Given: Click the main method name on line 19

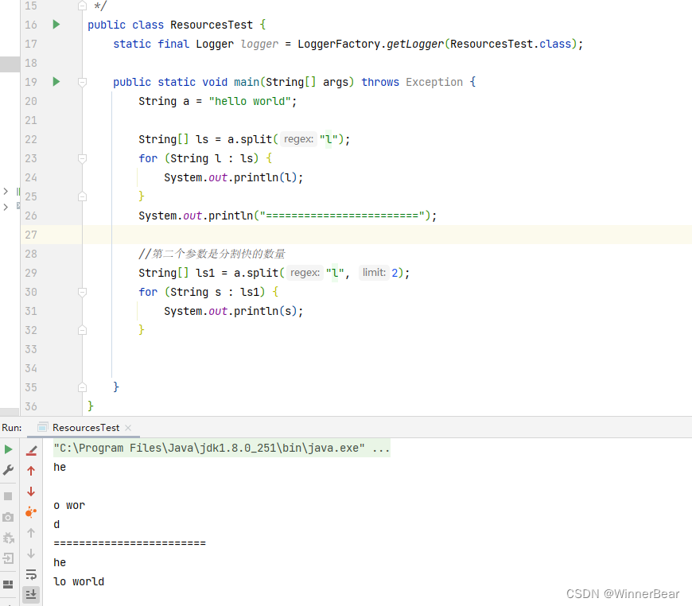Looking at the screenshot, I should [x=247, y=82].
